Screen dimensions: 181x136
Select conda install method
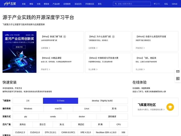tap(53, 117)
